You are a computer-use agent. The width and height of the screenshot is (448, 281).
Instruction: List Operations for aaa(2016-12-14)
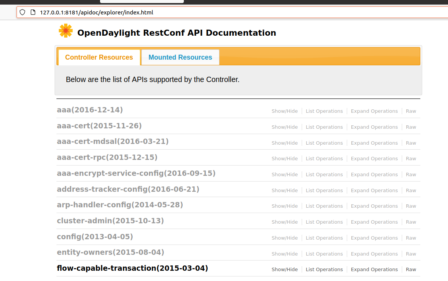[324, 111]
